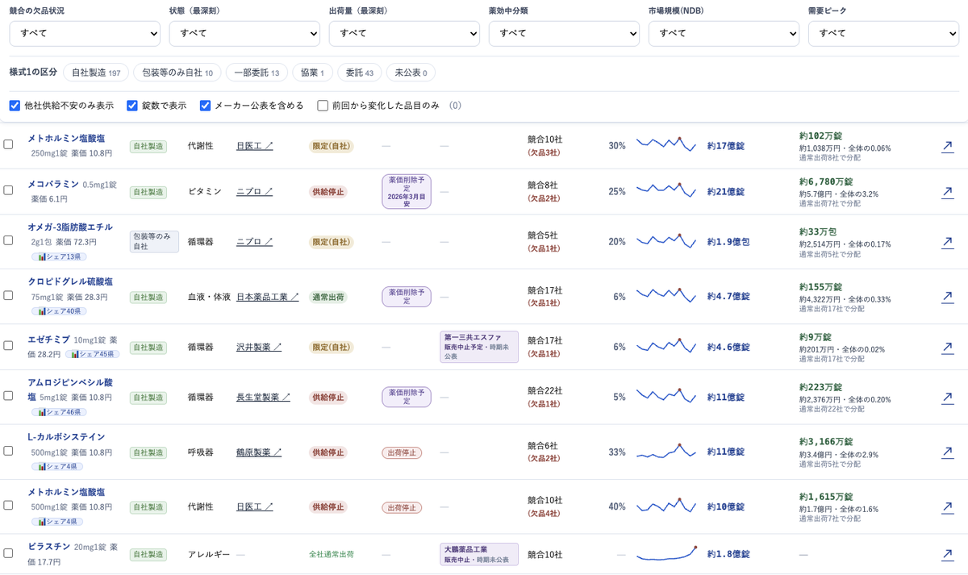The height and width of the screenshot is (575, 968).
Task: Click the シェア13県 chart badge
Action: click(59, 256)
